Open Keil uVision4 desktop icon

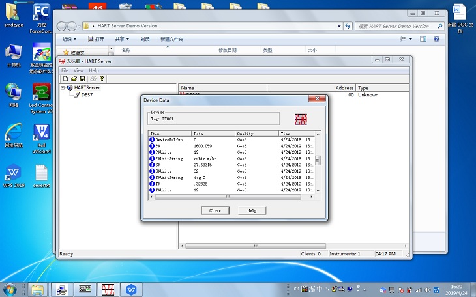(x=41, y=134)
